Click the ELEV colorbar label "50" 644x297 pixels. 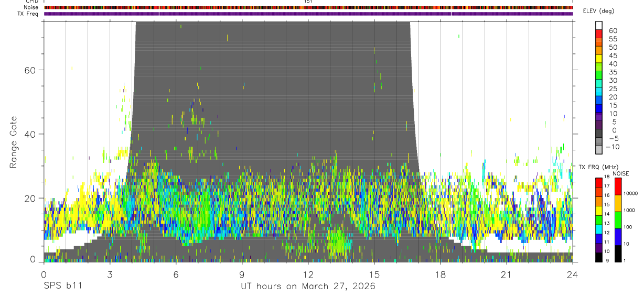(x=613, y=47)
